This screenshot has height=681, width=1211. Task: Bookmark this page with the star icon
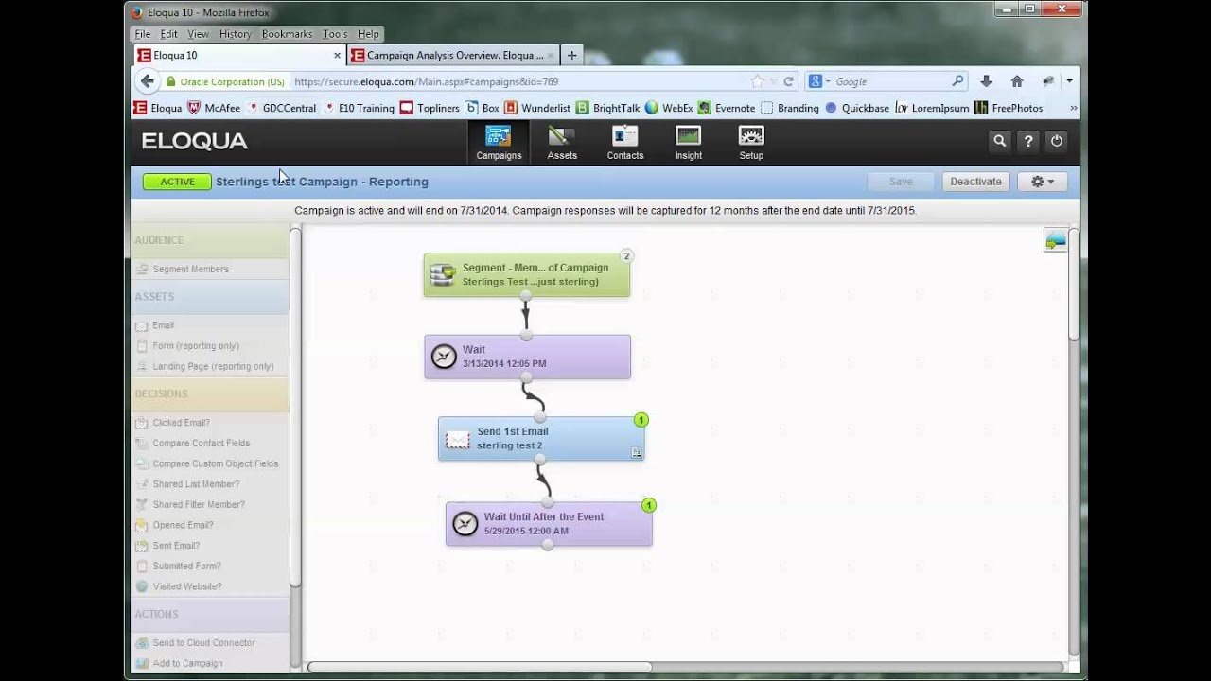click(757, 81)
